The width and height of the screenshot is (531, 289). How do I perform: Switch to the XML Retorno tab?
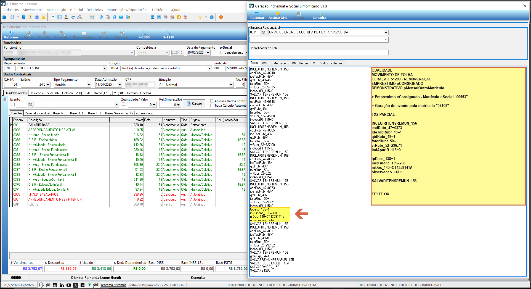[301, 63]
